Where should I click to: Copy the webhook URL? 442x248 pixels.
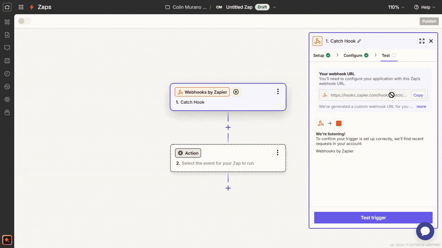click(418, 95)
